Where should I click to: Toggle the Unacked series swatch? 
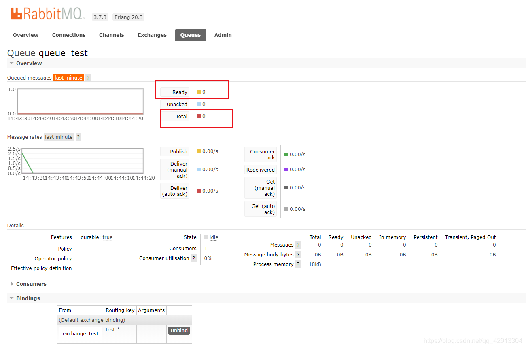[199, 104]
